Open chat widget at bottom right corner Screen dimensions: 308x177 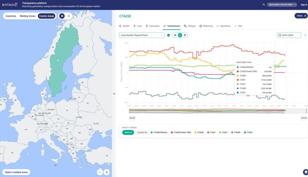[305, 172]
